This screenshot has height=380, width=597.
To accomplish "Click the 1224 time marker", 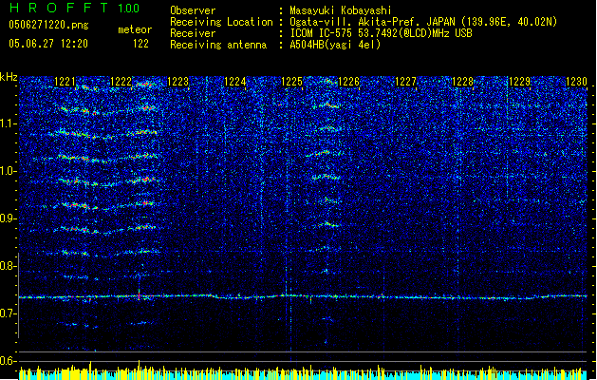I will tap(235, 81).
